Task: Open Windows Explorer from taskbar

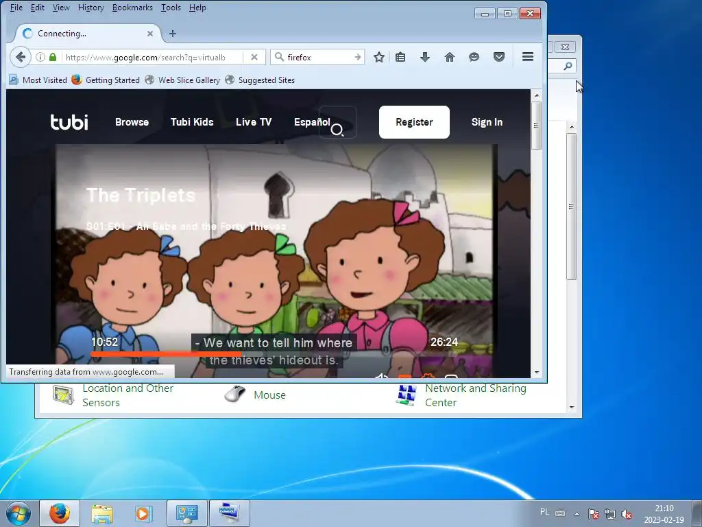Action: click(x=102, y=513)
